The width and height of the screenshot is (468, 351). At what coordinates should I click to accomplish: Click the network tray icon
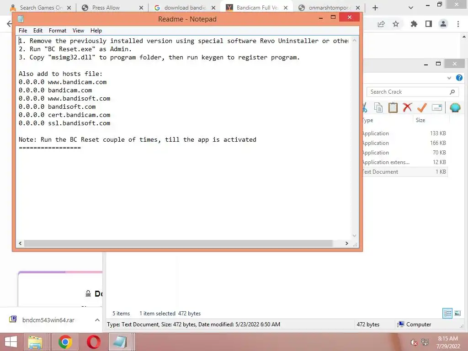click(x=425, y=342)
